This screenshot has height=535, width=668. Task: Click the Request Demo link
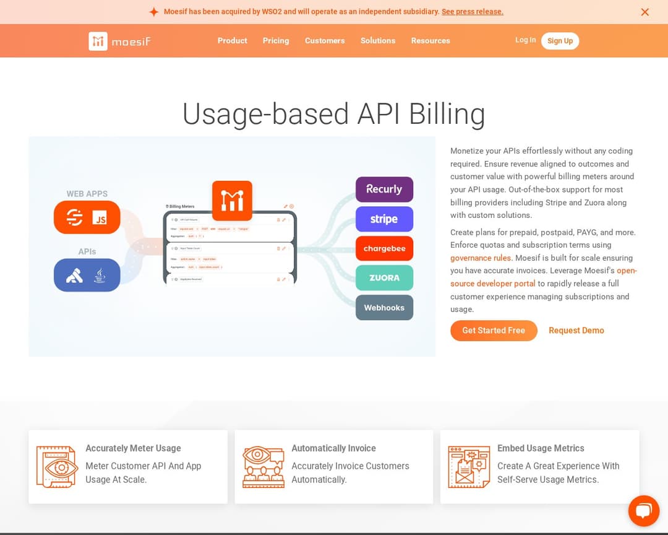[x=576, y=331]
